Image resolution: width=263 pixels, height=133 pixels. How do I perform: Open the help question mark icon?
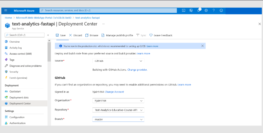click(213, 11)
